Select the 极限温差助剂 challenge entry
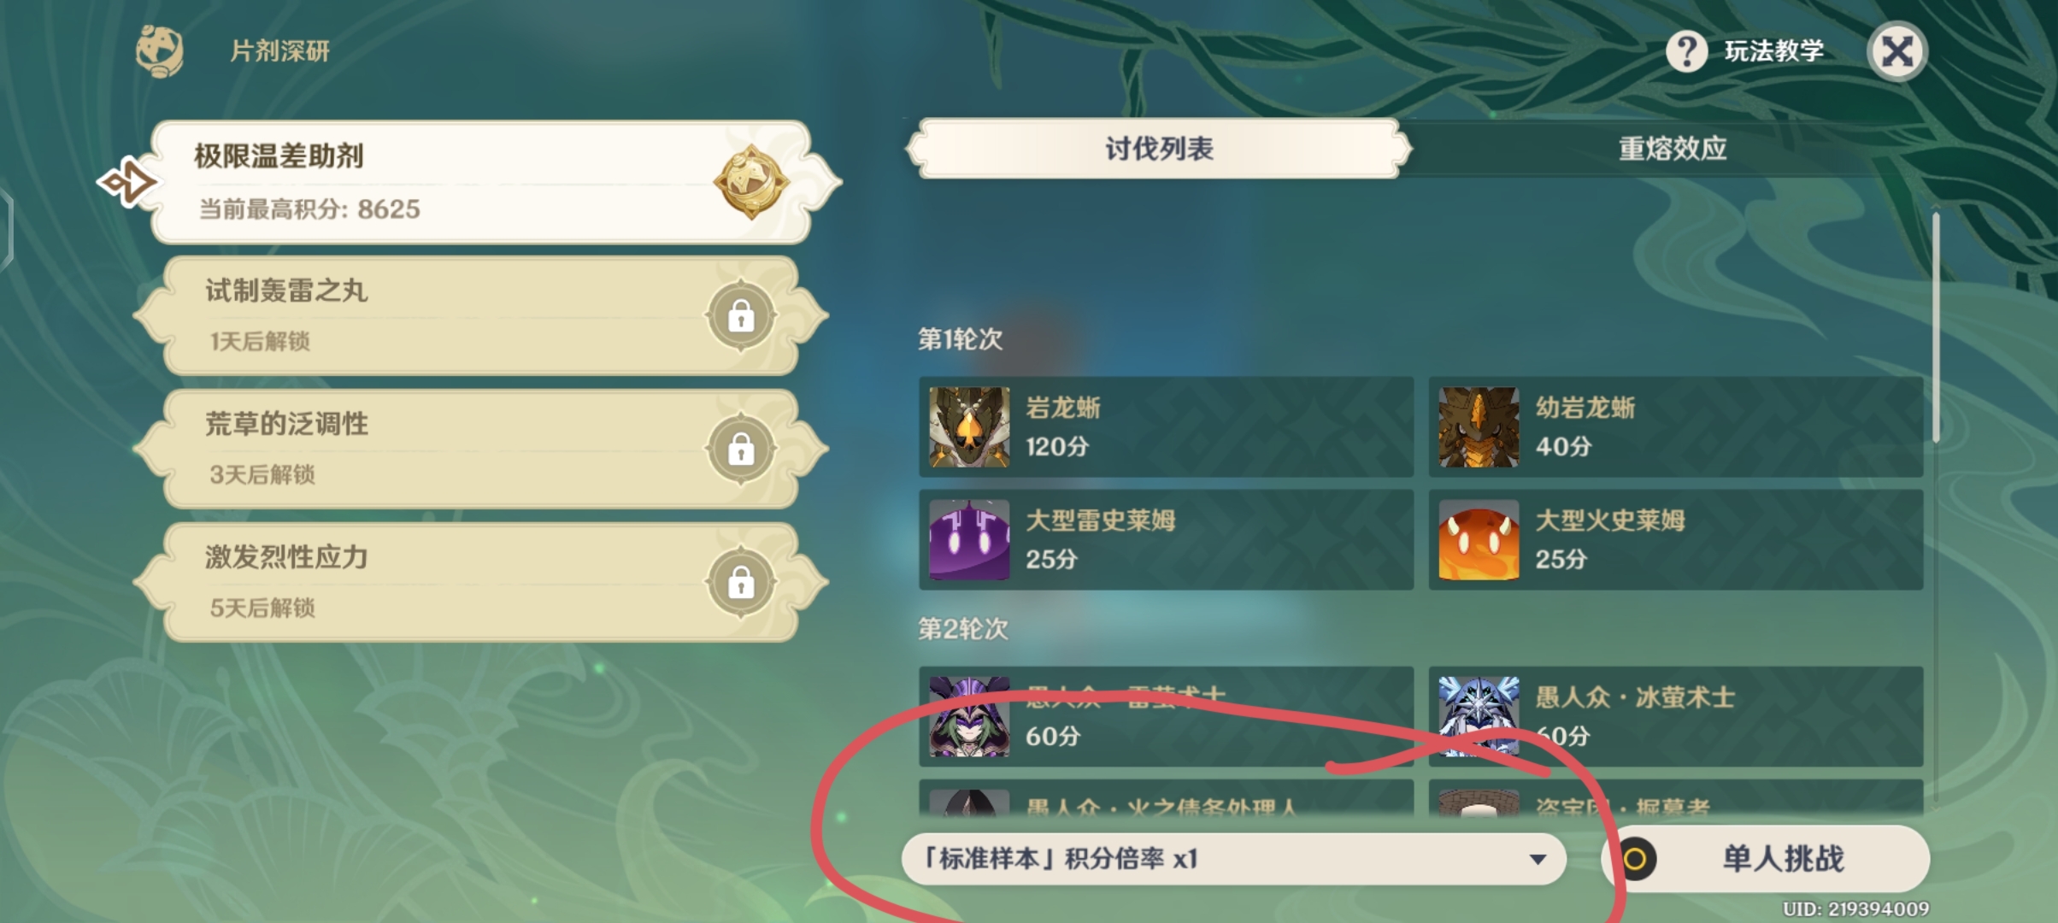The width and height of the screenshot is (2058, 923). [483, 182]
